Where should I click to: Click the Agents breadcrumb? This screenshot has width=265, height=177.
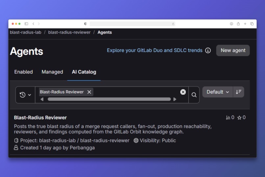[x=105, y=32]
